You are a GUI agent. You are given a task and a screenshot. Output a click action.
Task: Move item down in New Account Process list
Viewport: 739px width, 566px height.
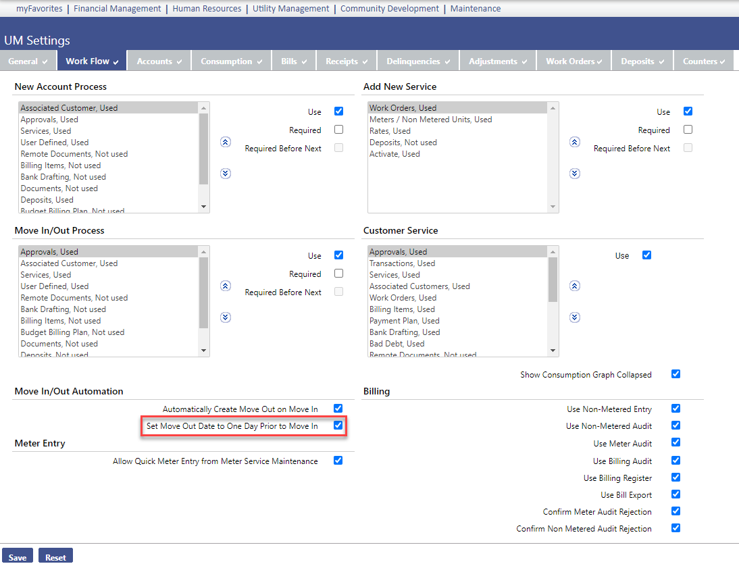click(226, 174)
